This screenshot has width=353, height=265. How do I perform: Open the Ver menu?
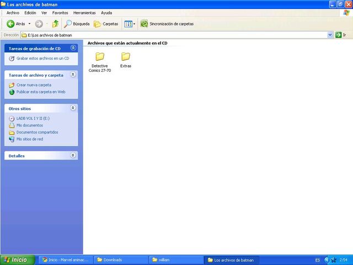coord(44,13)
